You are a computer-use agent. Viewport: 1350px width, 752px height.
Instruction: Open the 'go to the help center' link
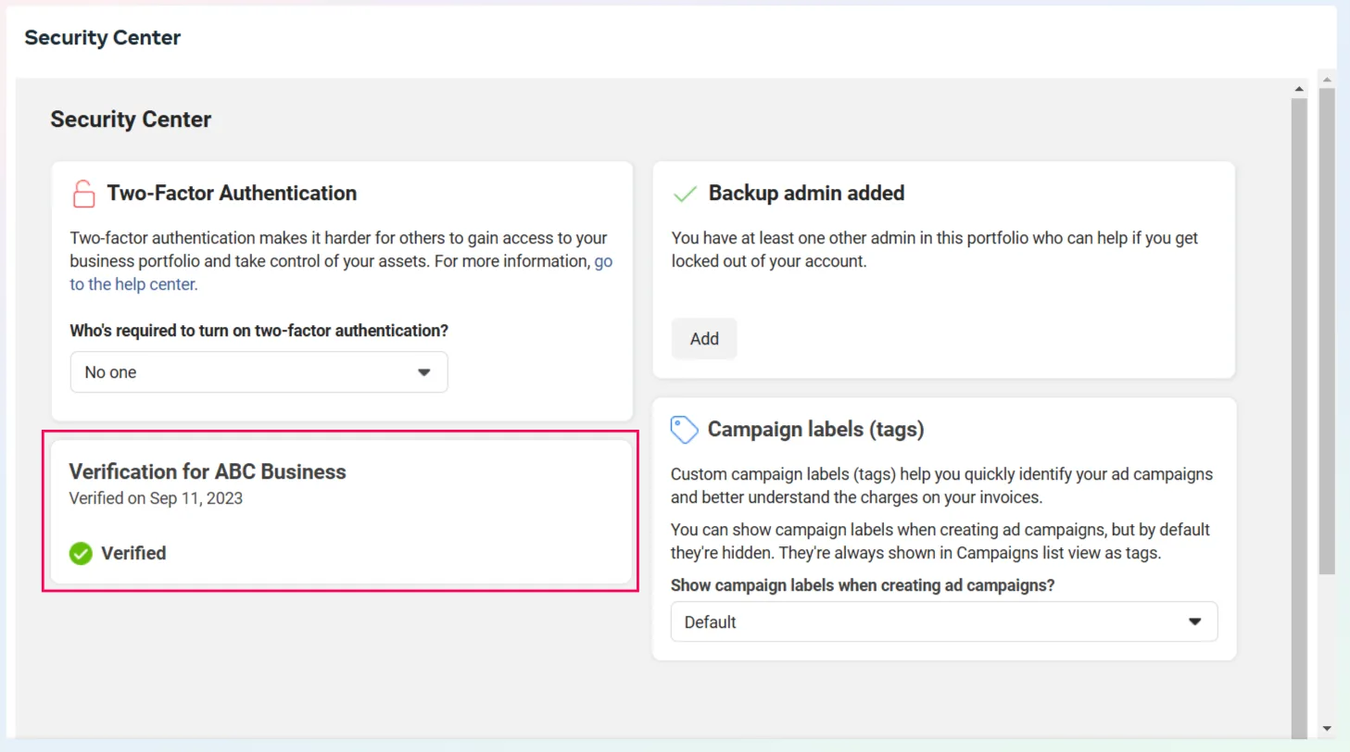[341, 273]
